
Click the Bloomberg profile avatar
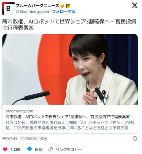8,8
